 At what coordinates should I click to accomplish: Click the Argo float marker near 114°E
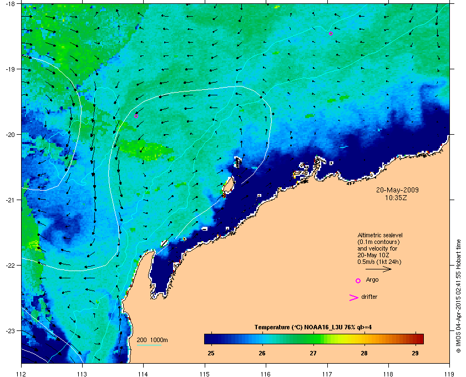136,116
